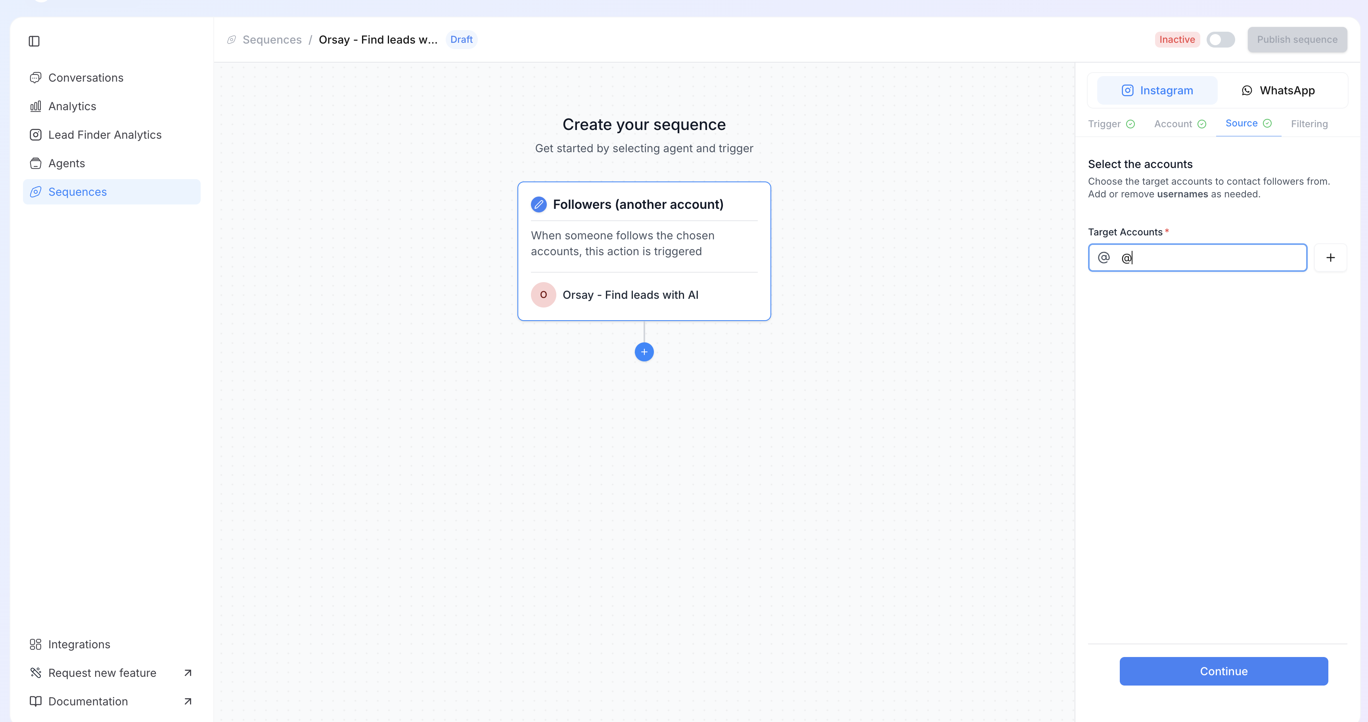Switch to the WhatsApp channel
Screen dimensions: 1368x722
1278,91
